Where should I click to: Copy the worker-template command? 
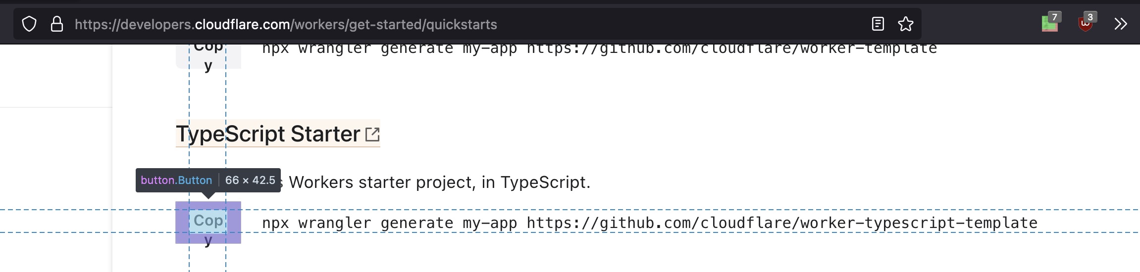coord(208,56)
